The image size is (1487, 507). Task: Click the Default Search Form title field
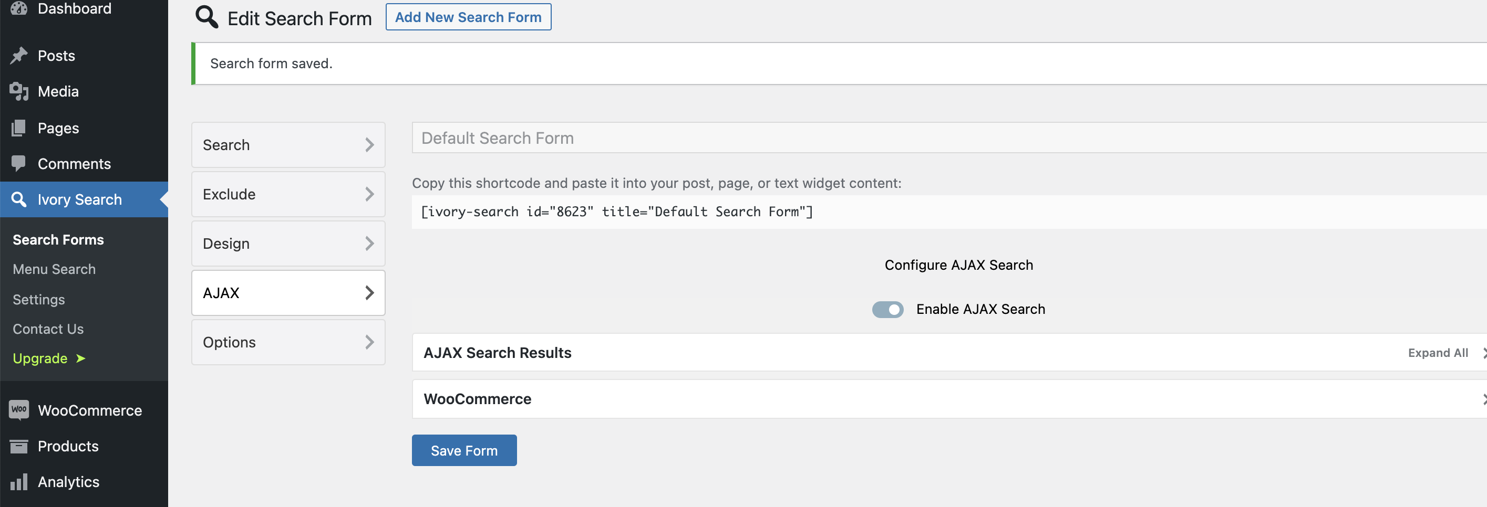pyautogui.click(x=949, y=138)
